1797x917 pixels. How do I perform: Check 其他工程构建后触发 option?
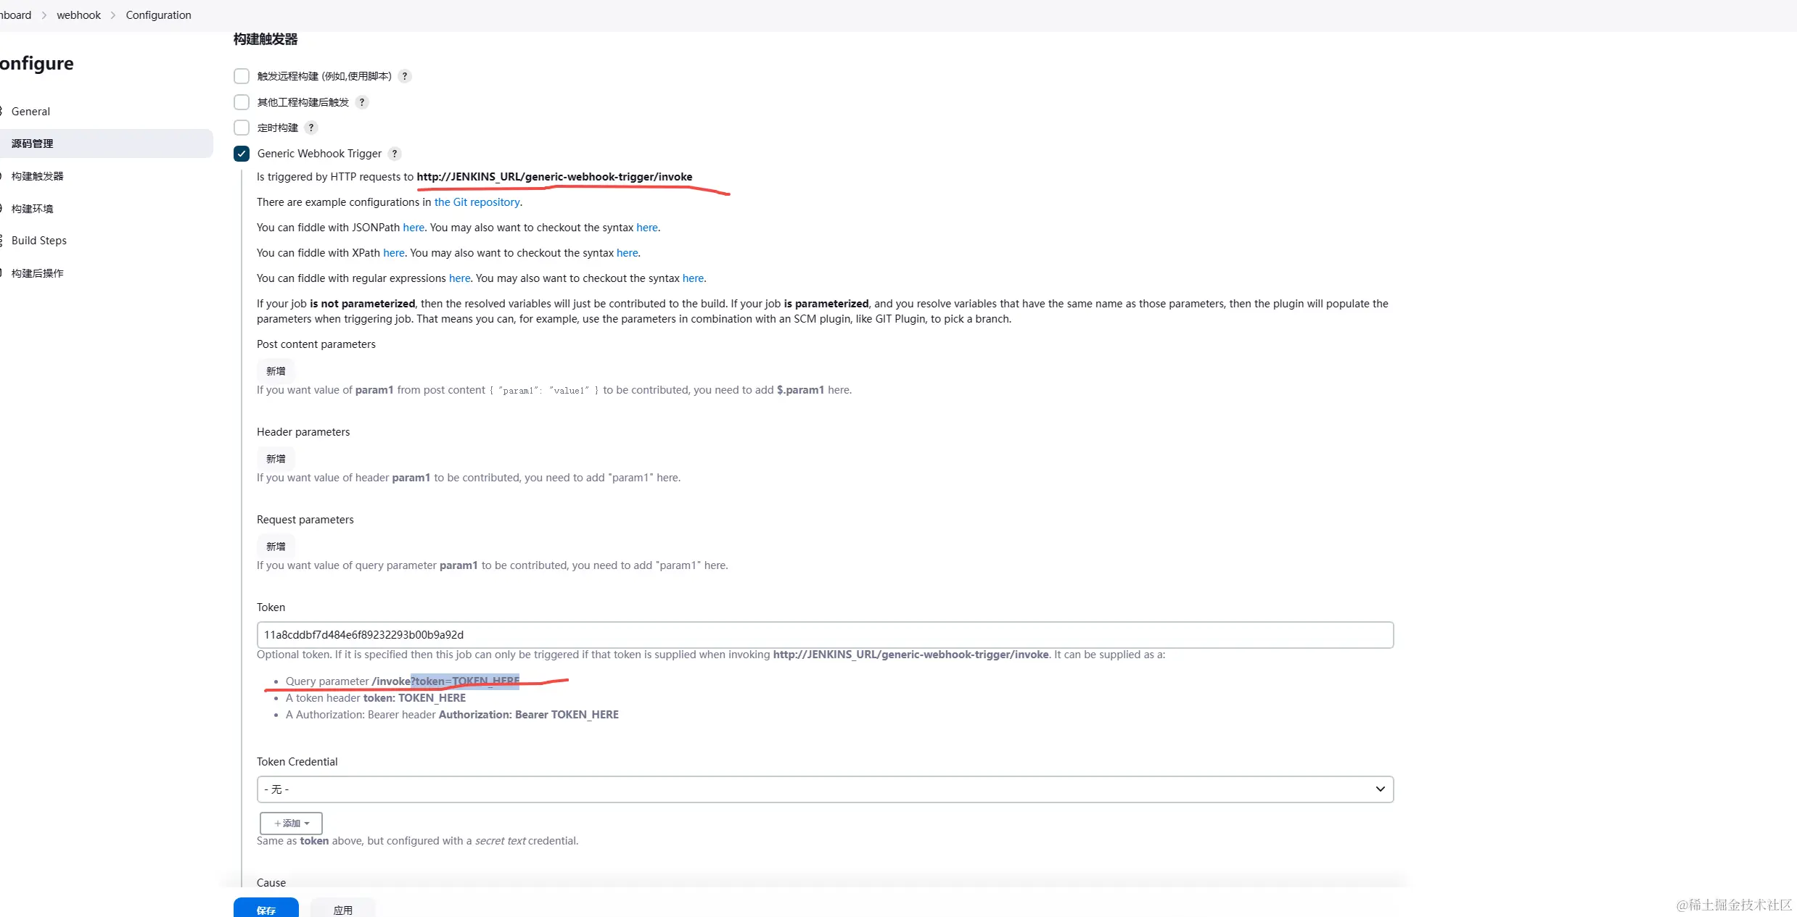point(242,102)
